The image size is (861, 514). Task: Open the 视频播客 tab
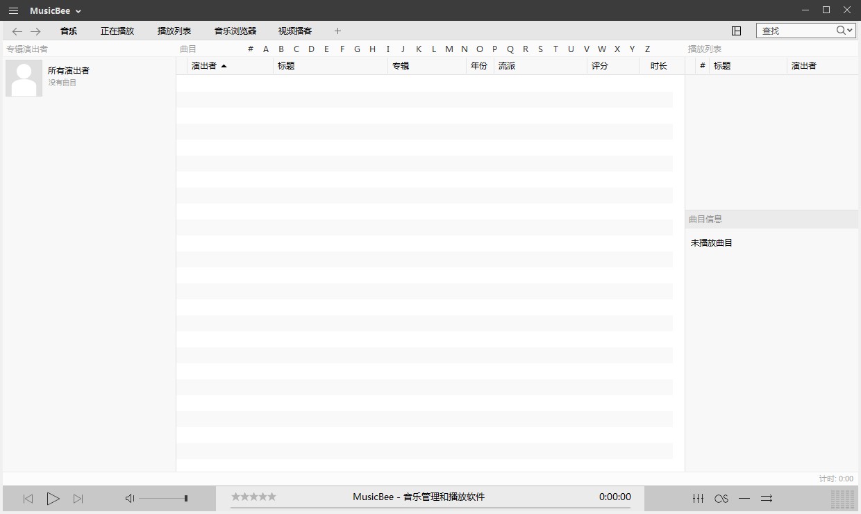pos(295,31)
